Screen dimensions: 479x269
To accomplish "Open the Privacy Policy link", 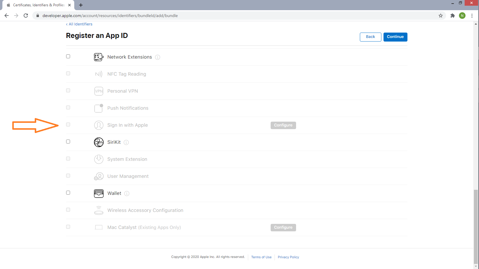I will coord(288,257).
